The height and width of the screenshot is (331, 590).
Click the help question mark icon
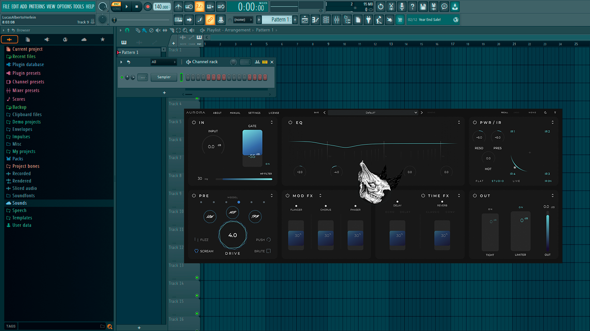pyautogui.click(x=412, y=6)
